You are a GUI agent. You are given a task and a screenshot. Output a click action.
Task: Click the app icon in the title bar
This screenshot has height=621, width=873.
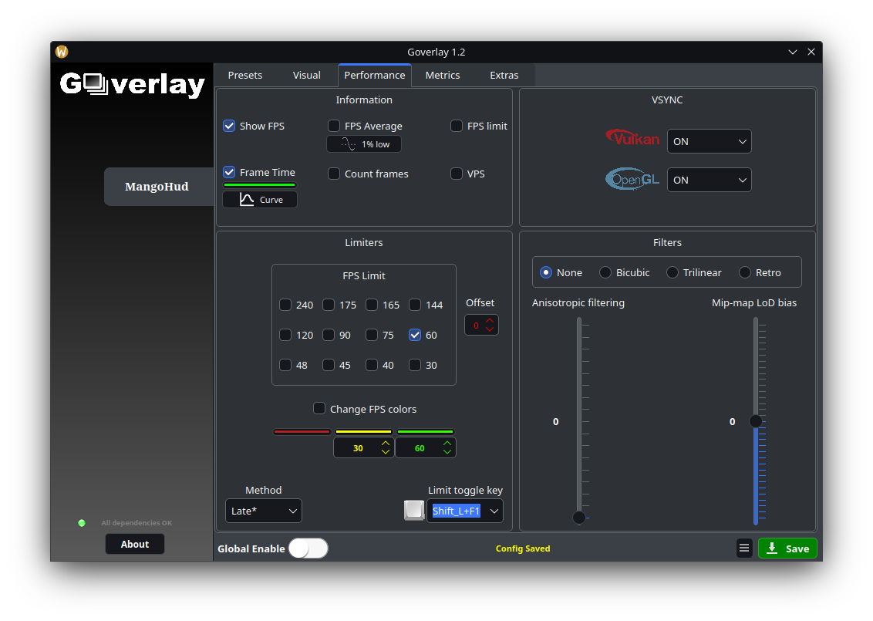[x=62, y=52]
